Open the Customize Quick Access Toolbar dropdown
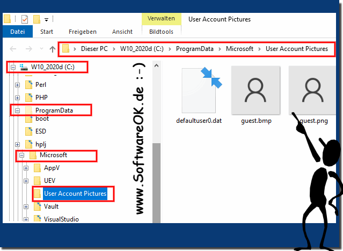 [46, 20]
